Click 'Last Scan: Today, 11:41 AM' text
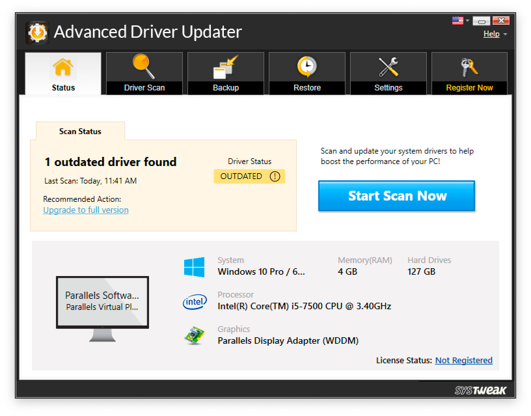Image resolution: width=531 pixels, height=416 pixels. 90,181
